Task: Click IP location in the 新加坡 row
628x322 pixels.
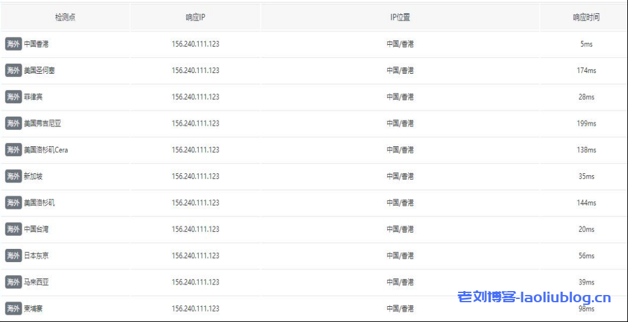Action: pyautogui.click(x=400, y=176)
